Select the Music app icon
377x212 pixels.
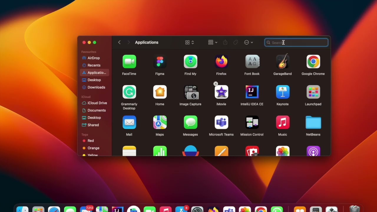[x=282, y=122]
